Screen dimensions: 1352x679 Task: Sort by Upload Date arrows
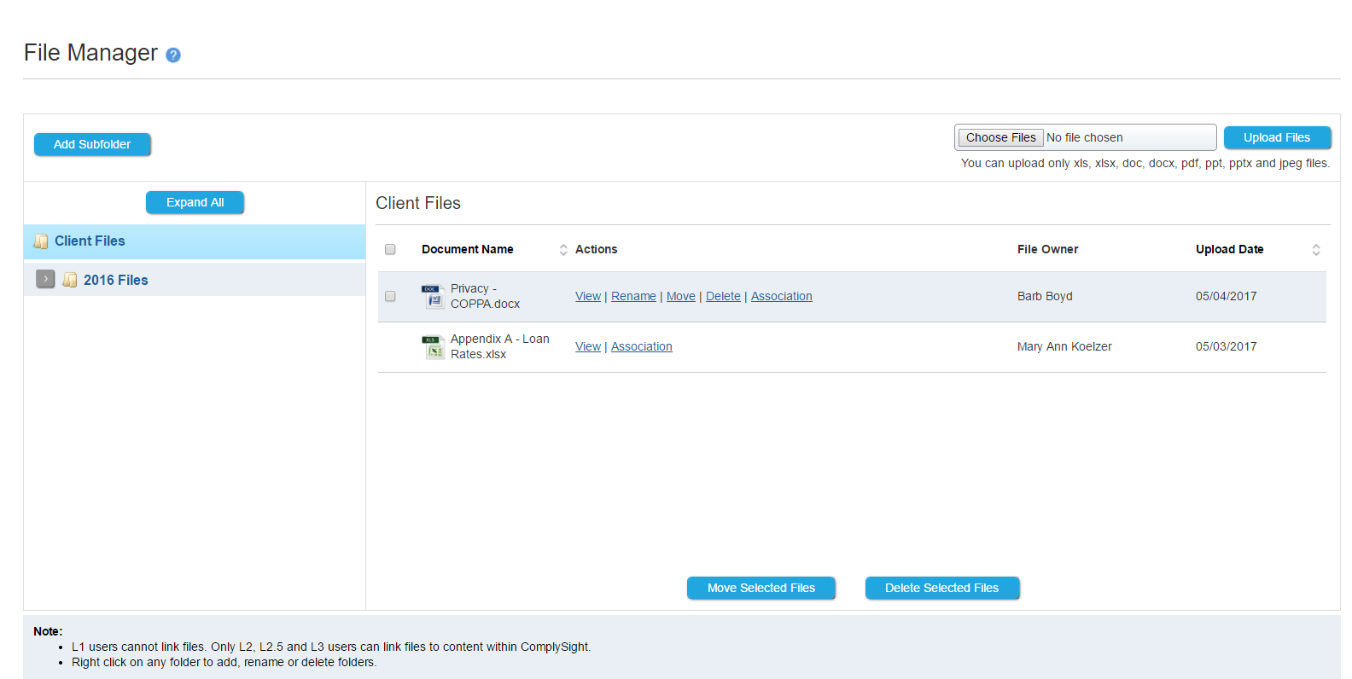[1316, 250]
